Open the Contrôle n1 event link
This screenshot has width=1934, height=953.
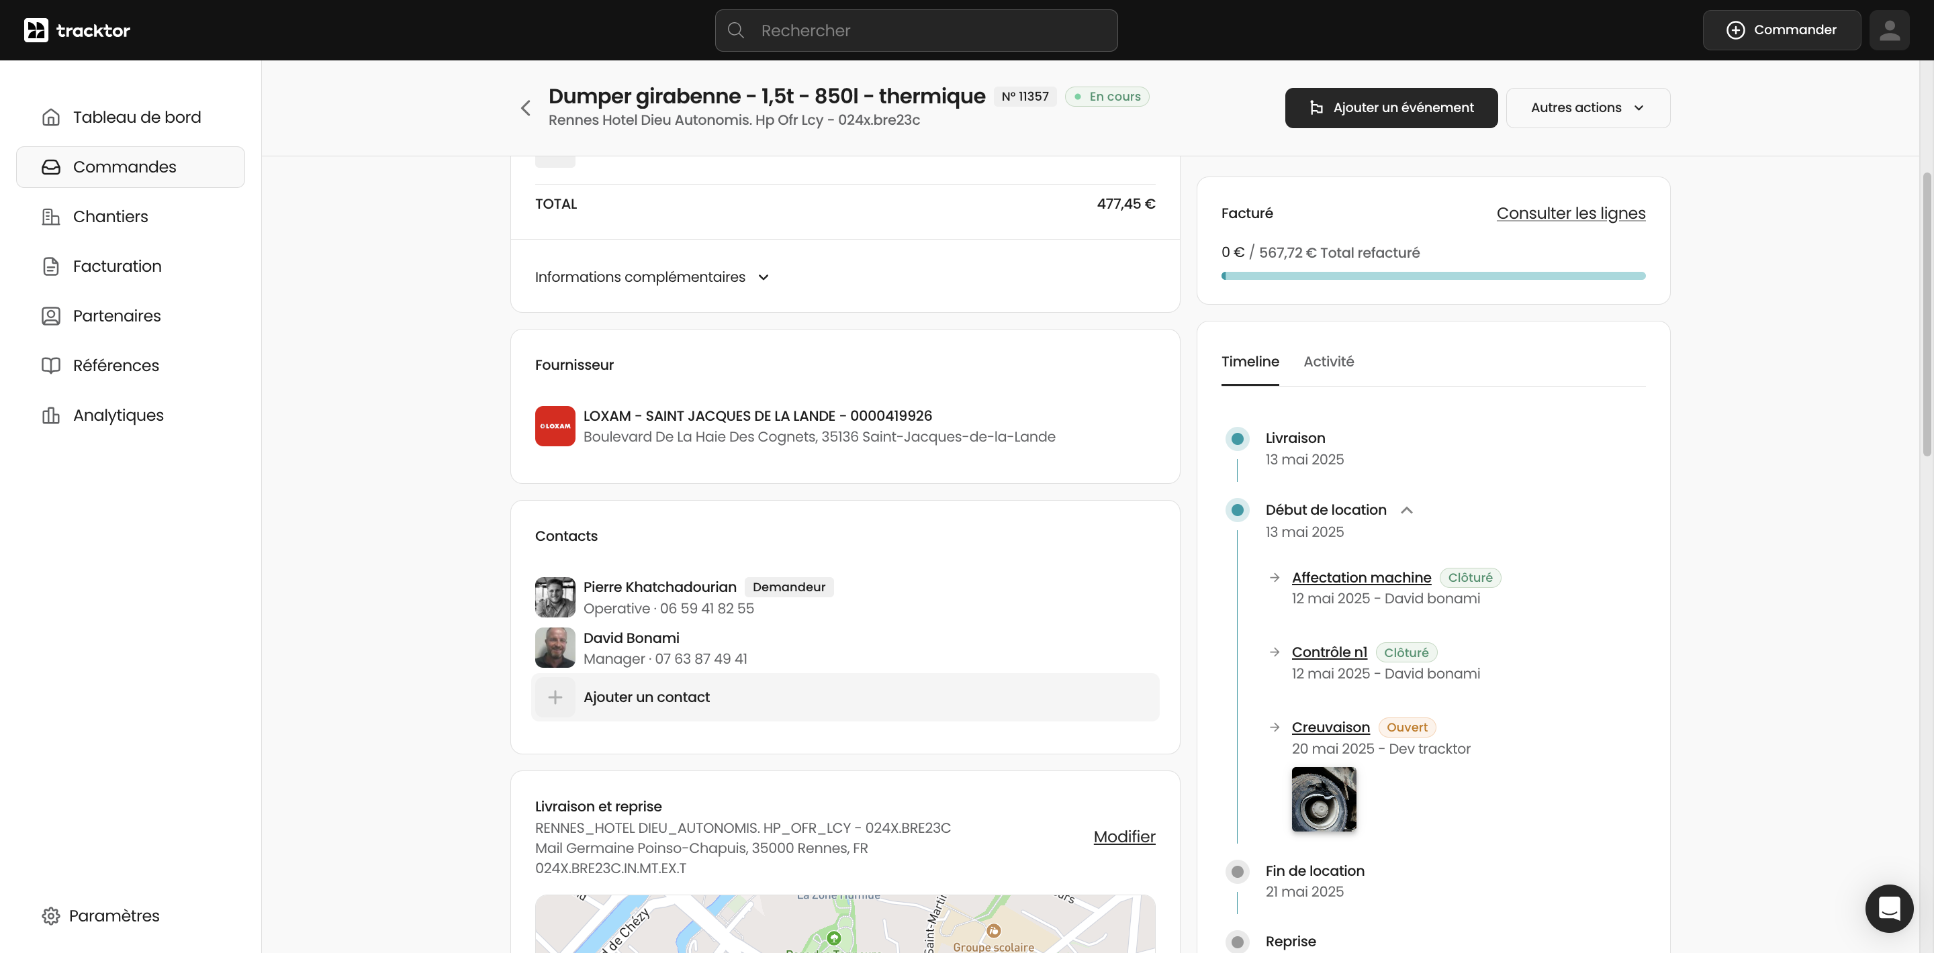[1329, 652]
